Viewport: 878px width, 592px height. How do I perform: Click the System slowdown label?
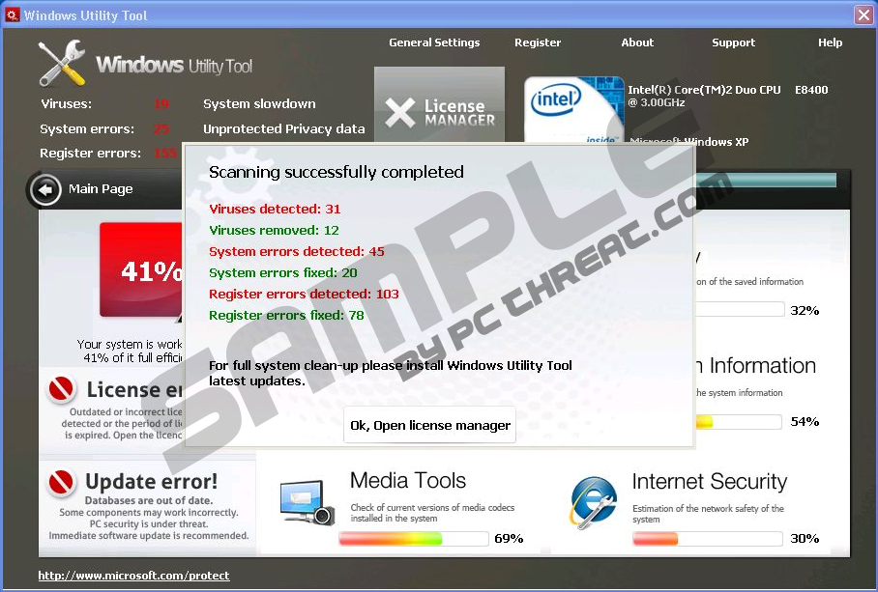(259, 104)
